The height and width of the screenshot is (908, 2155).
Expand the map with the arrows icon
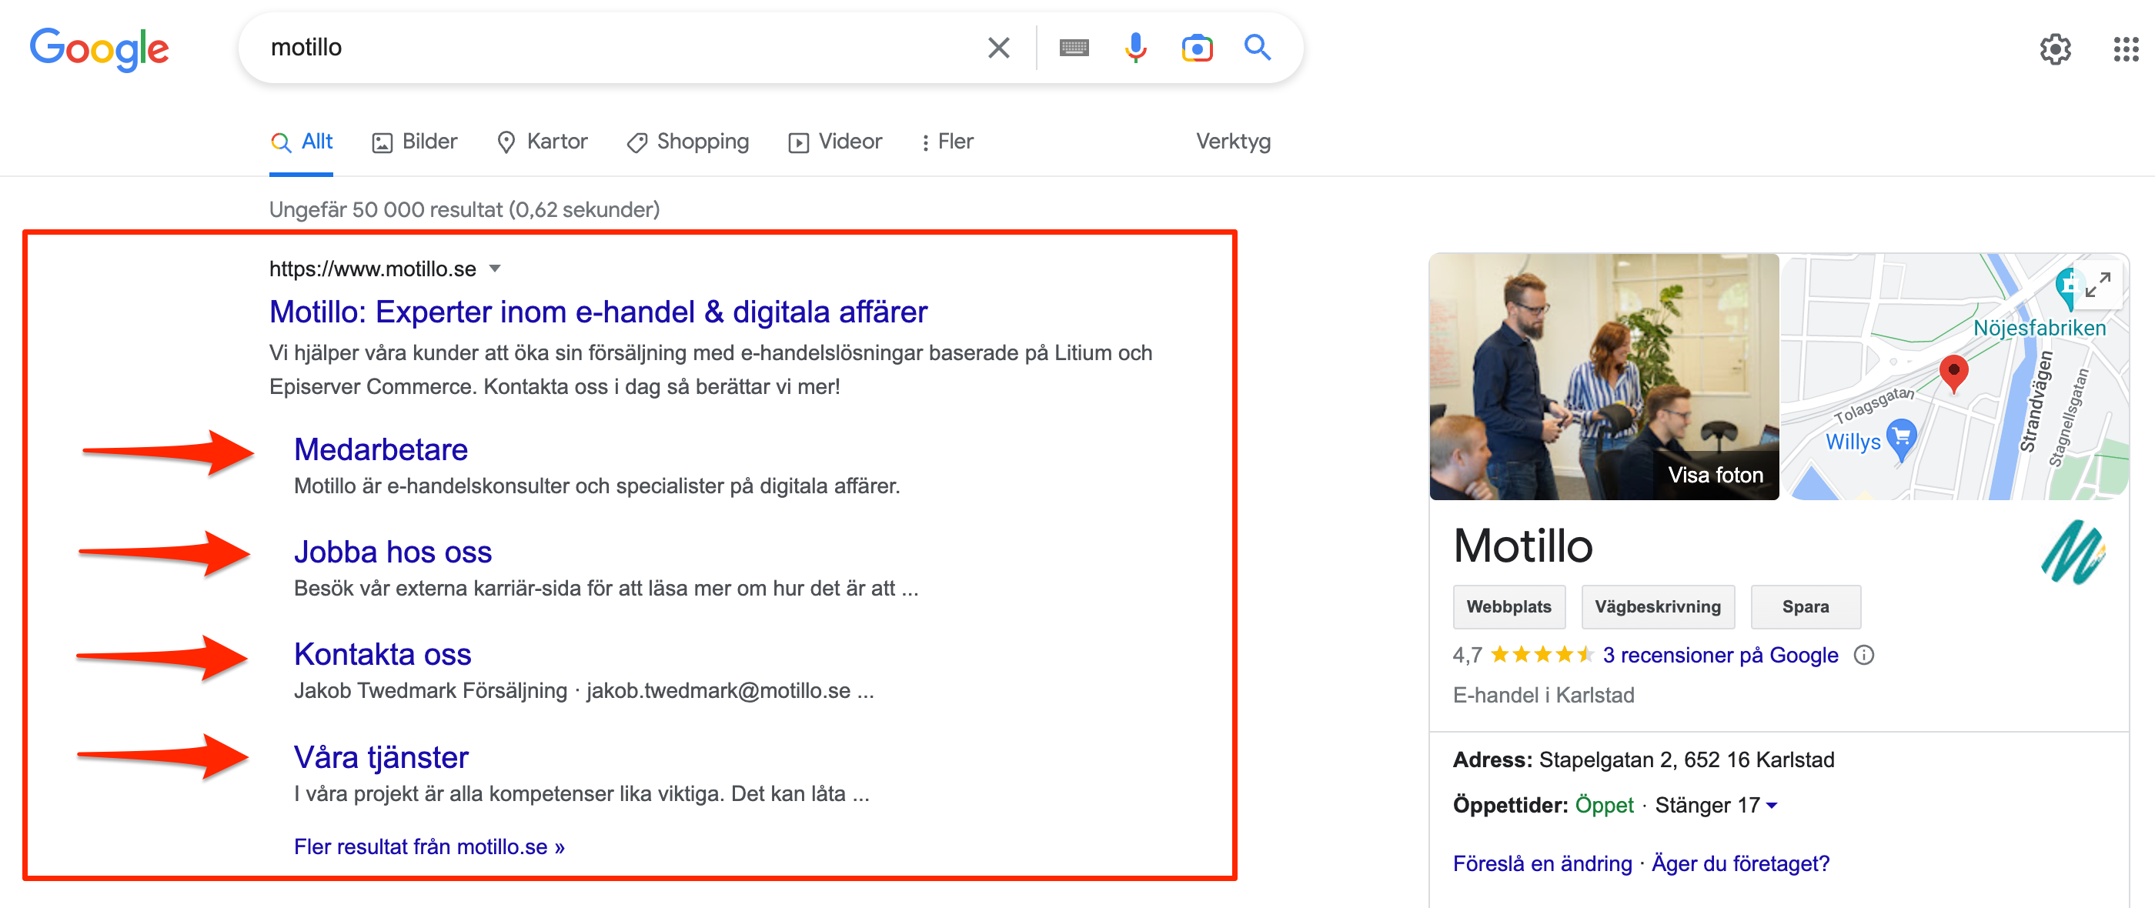[2097, 285]
